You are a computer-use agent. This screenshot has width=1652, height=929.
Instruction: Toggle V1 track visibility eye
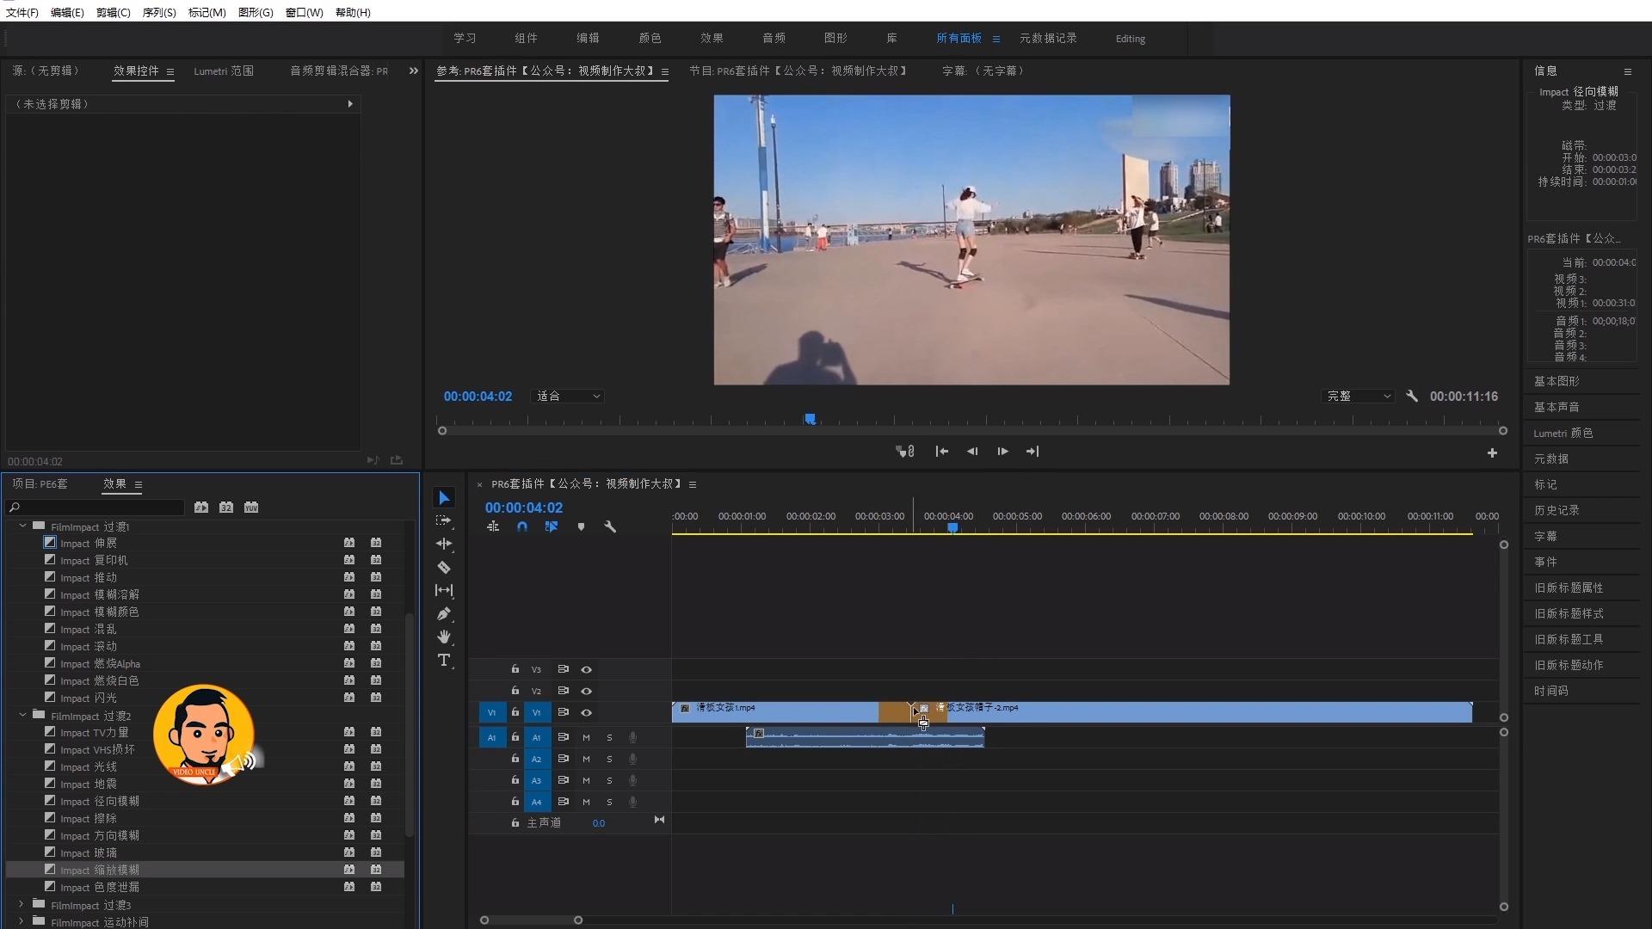point(586,712)
